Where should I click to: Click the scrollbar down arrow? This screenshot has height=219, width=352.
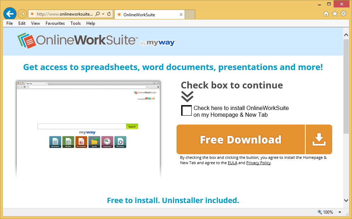346,200
